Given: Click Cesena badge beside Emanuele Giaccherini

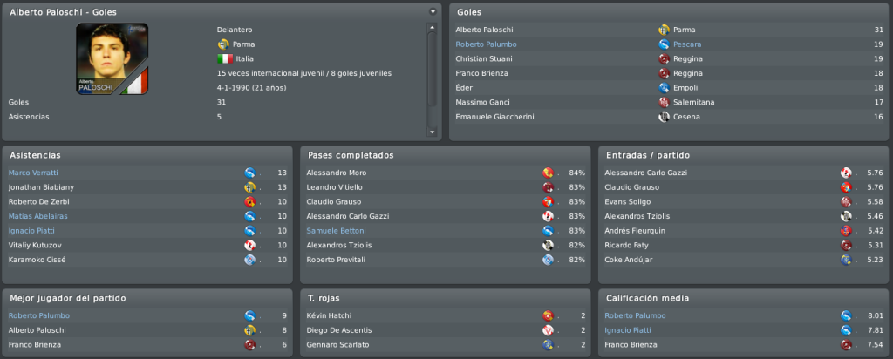Looking at the screenshot, I should (664, 117).
